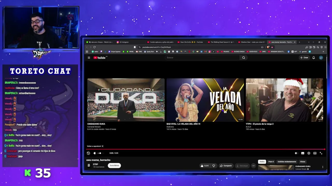This screenshot has height=186, width=332.
Task: Switch to the Madison Beer tab
Action: click(x=251, y=42)
